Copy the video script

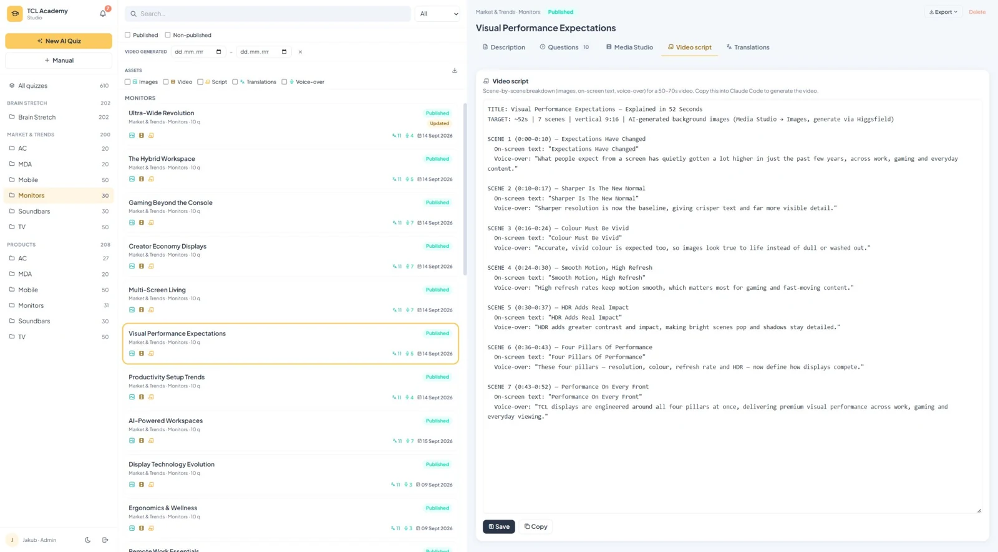tap(536, 526)
